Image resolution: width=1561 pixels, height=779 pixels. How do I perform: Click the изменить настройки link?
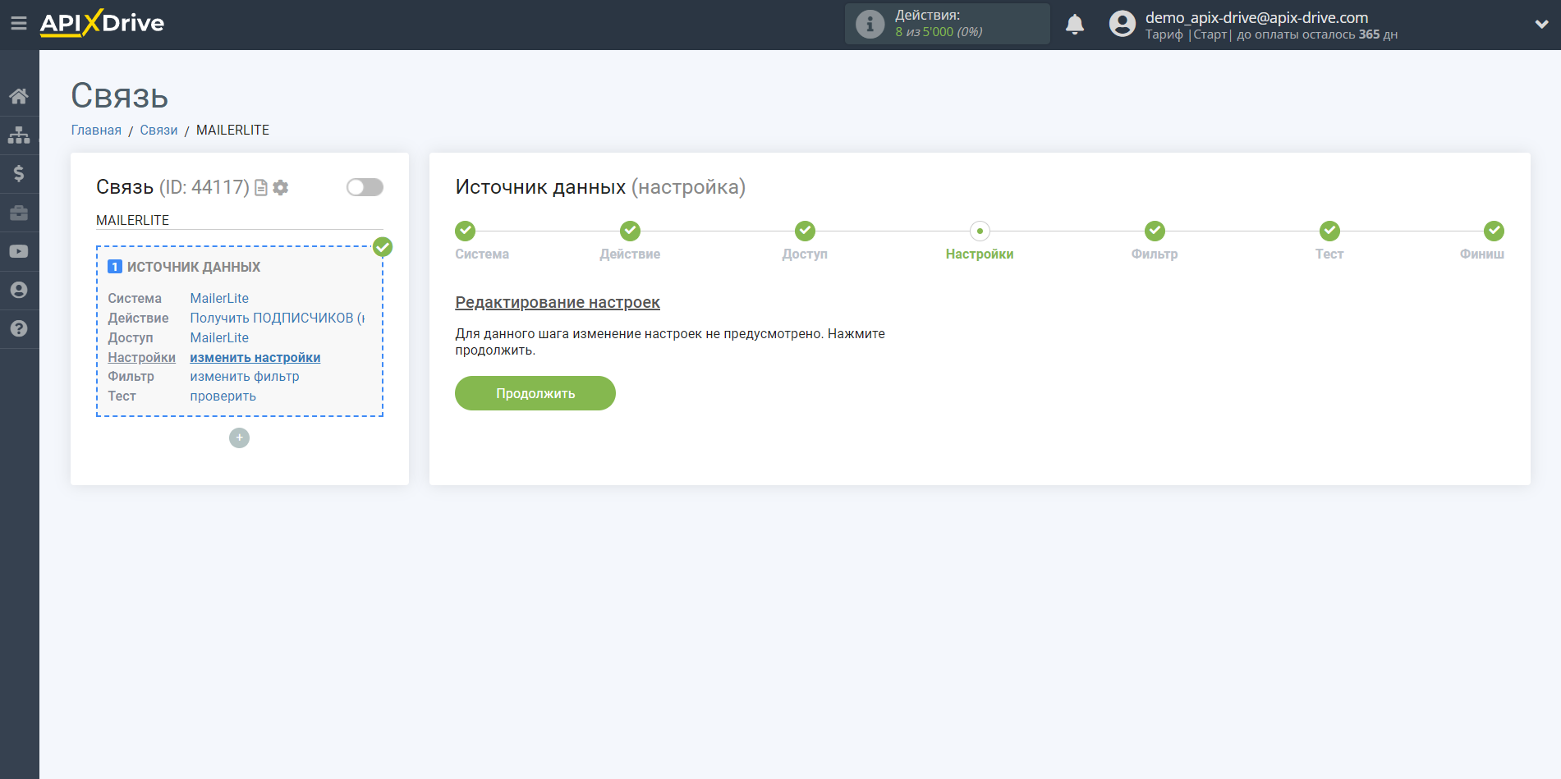click(x=255, y=357)
